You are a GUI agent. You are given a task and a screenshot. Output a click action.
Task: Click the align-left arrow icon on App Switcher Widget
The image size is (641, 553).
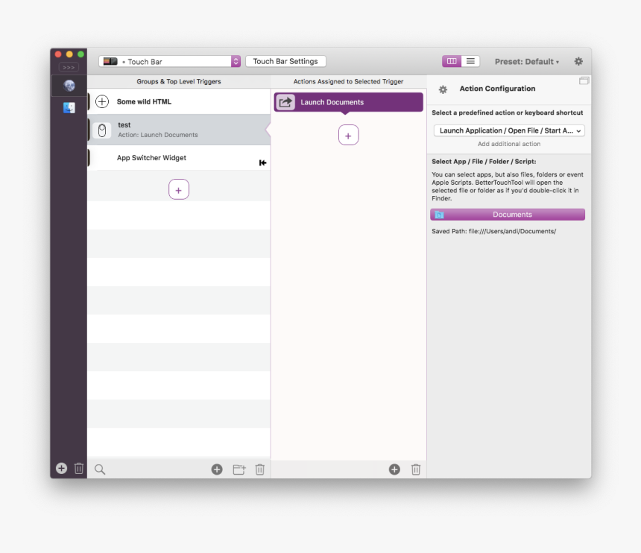263,162
